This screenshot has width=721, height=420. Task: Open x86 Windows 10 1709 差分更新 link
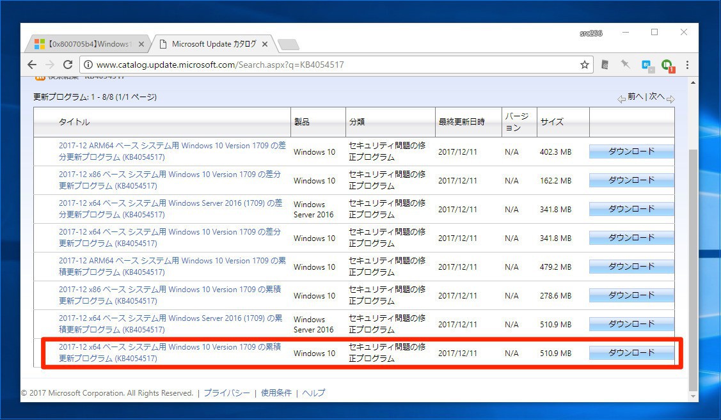pos(170,180)
